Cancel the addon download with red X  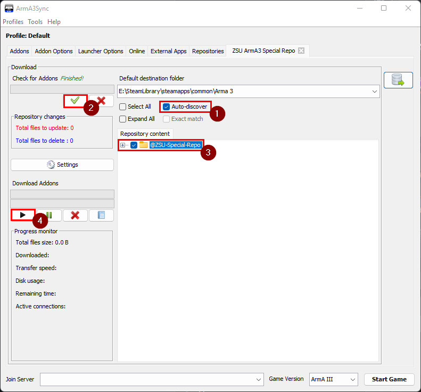pos(75,215)
